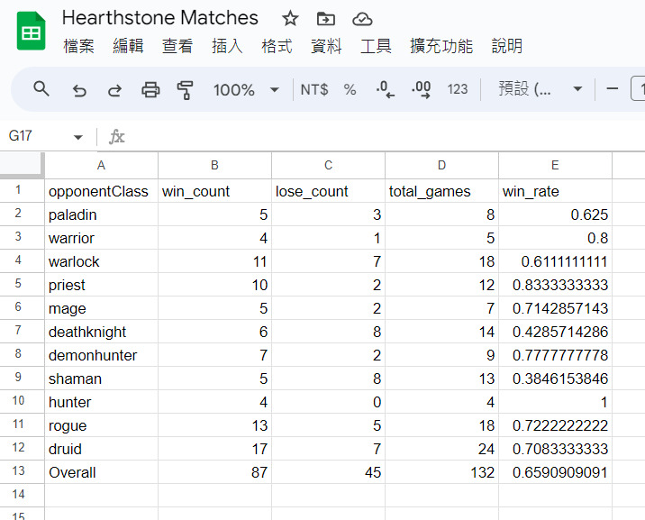645x520 pixels.
Task: Select the demonhunter cell
Action: tap(101, 355)
